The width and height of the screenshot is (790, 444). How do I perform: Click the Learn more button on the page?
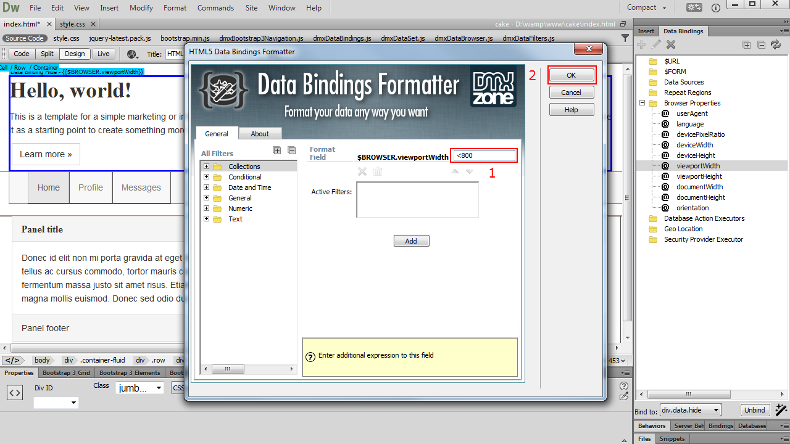click(46, 154)
